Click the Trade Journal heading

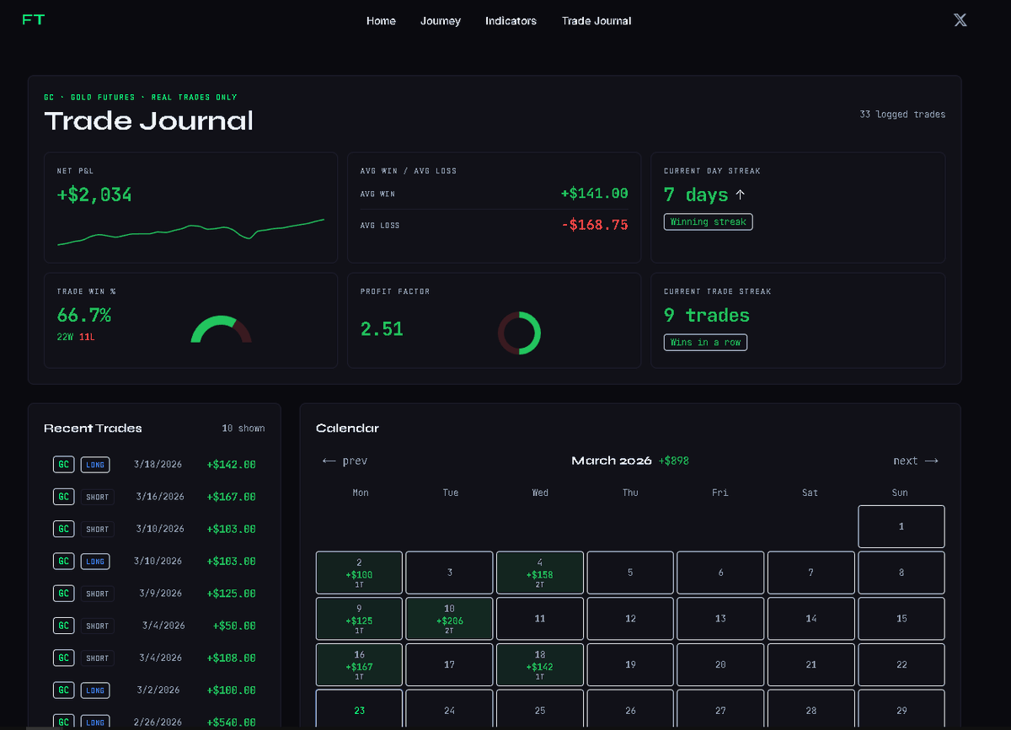(148, 121)
